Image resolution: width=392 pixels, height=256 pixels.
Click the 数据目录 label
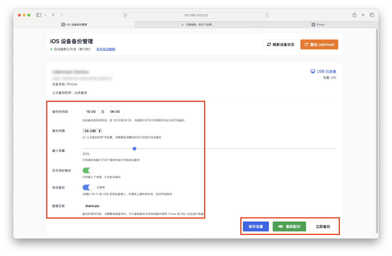[58, 206]
